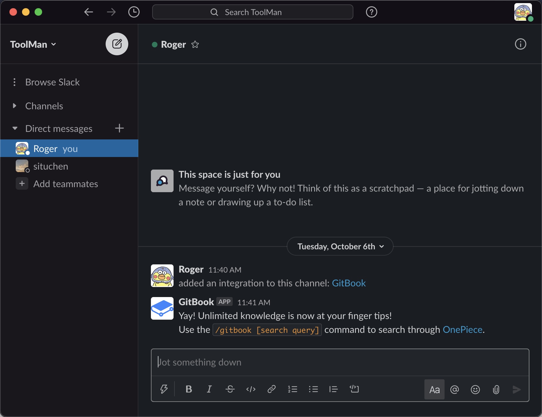
Task: Click the Roger sender name in message
Action: tap(191, 269)
